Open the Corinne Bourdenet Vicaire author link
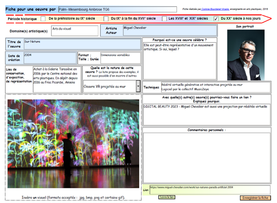 coord(214,9)
